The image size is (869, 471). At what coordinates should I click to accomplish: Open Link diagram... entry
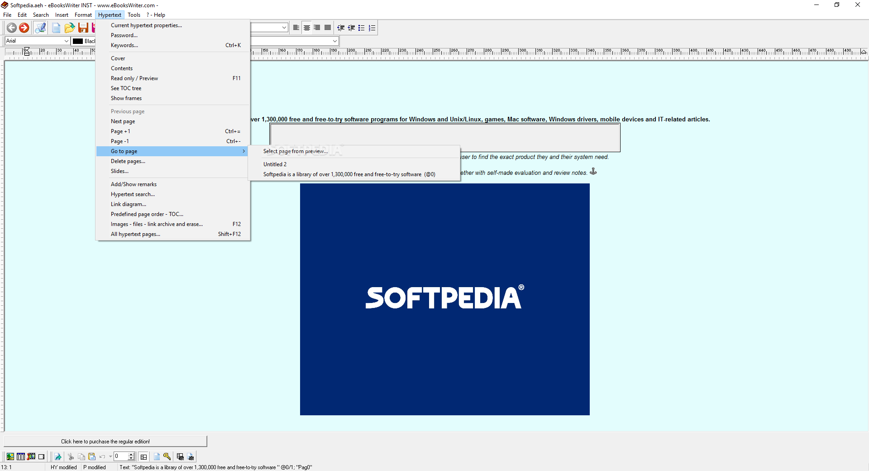tap(173, 204)
